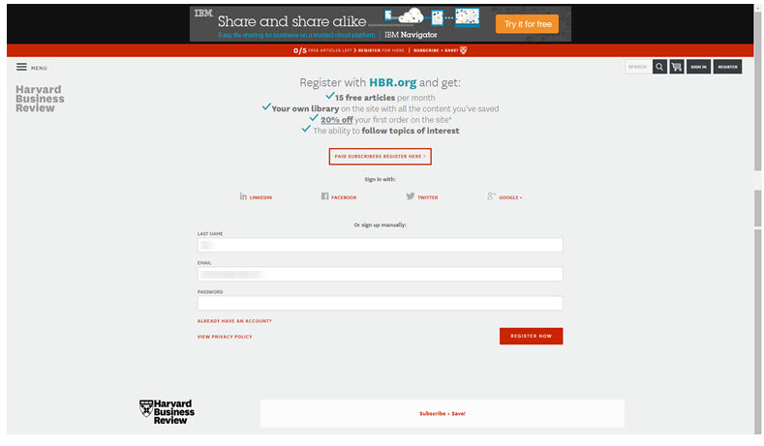Click Try it for free ad button

tap(527, 24)
